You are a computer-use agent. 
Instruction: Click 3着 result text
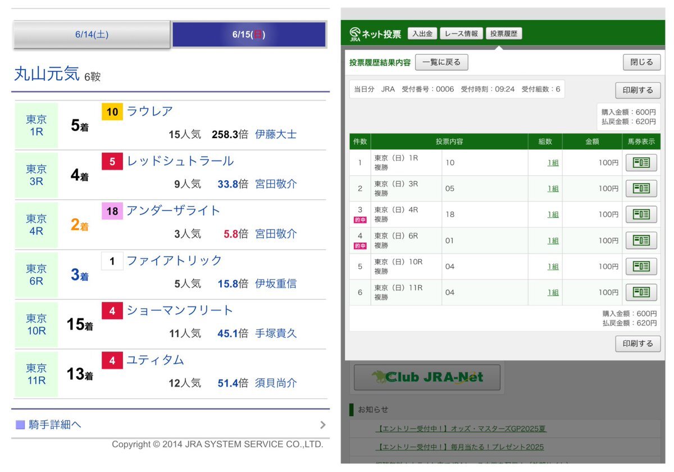[x=80, y=275]
